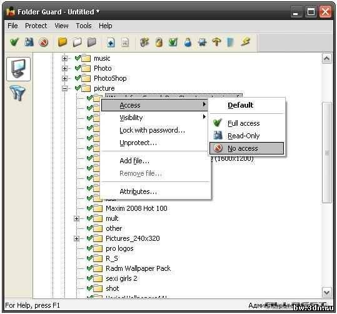The height and width of the screenshot is (314, 337).
Task: Expand the Photo folder node
Action: (64, 69)
